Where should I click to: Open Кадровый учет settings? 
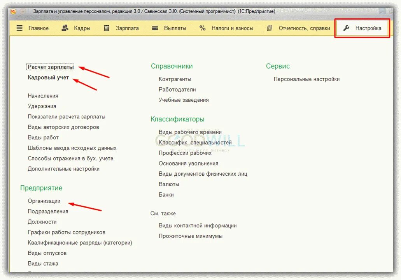pos(48,77)
